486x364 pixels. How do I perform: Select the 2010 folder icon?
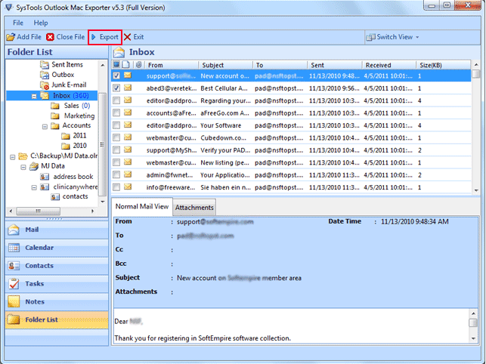pyautogui.click(x=66, y=146)
